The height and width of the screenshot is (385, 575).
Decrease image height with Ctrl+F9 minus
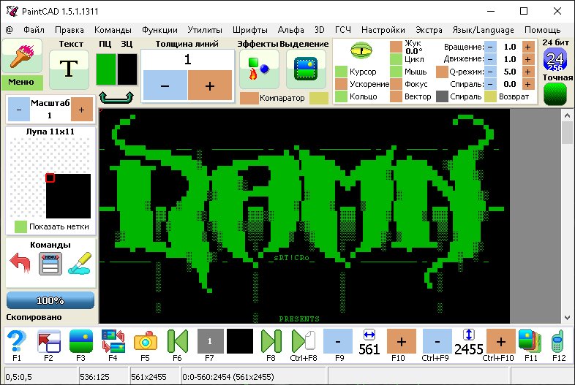pos(437,341)
